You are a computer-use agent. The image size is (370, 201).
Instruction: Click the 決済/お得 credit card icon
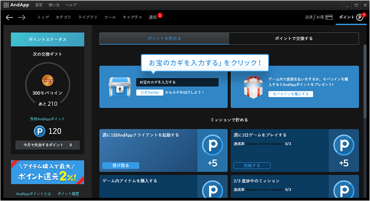point(329,18)
